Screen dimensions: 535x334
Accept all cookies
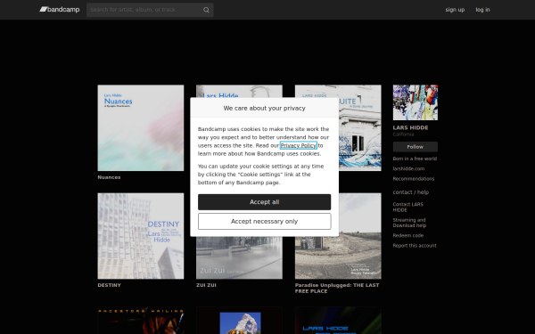coord(265,202)
